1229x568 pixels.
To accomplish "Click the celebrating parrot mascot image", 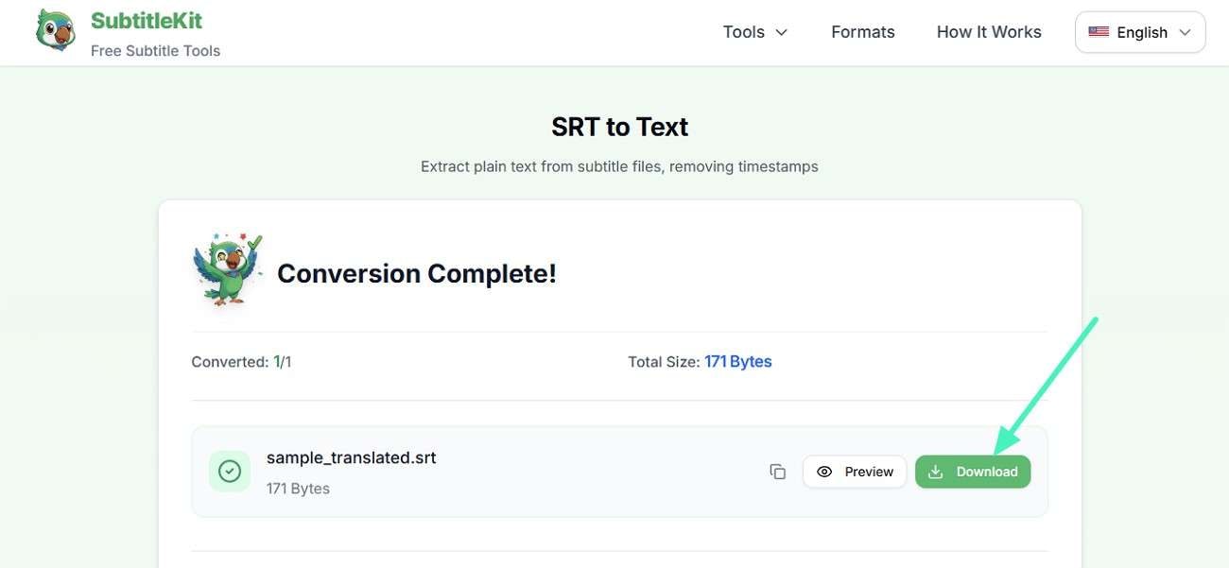I will click(x=227, y=270).
